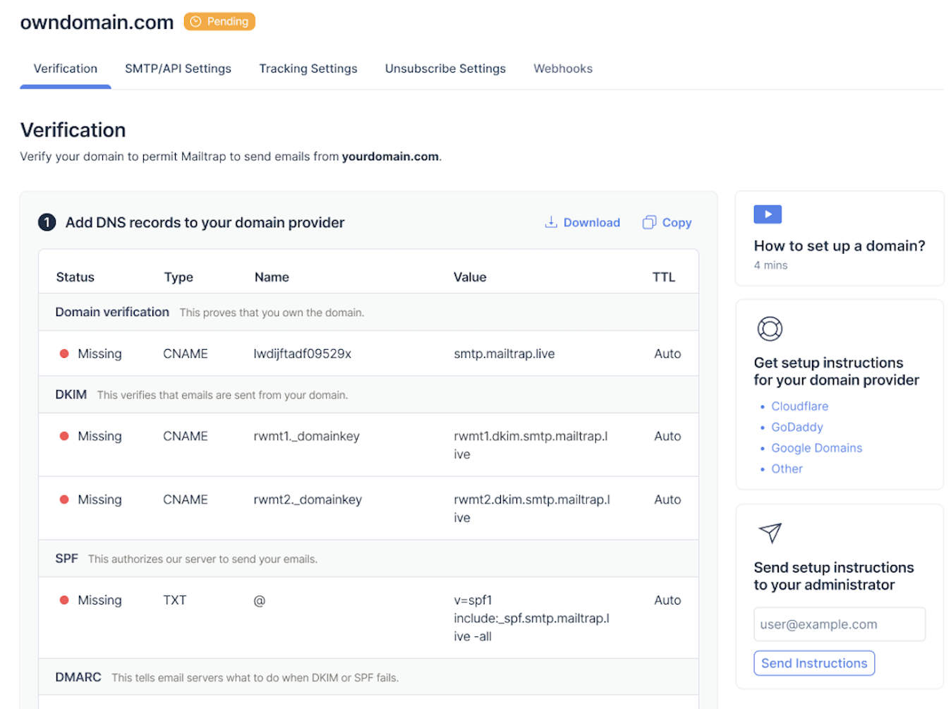This screenshot has height=709, width=951.
Task: Click the Other domain provider link
Action: 787,468
